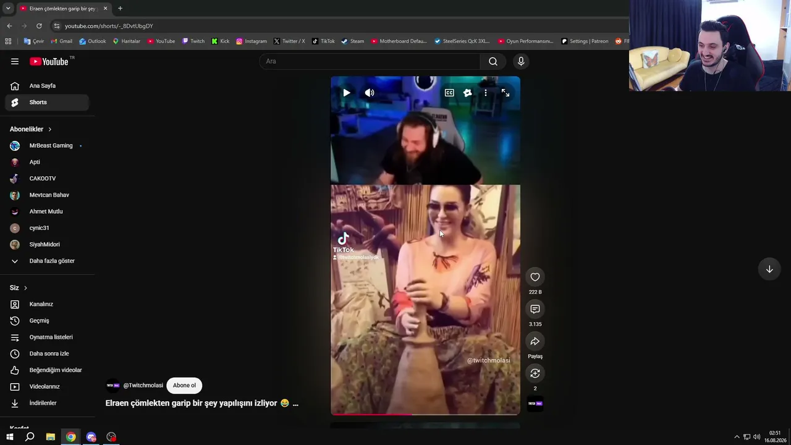The height and width of the screenshot is (445, 791).
Task: Select Shorts in the sidebar
Action: click(47, 102)
